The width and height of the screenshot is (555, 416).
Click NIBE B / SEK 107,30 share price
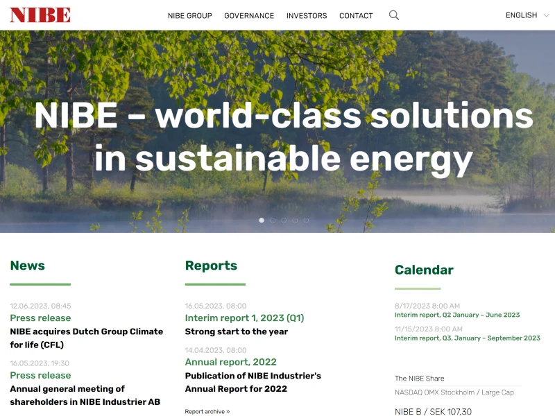coord(433,411)
